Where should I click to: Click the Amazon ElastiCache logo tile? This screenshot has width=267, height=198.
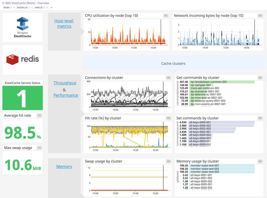coord(23,27)
